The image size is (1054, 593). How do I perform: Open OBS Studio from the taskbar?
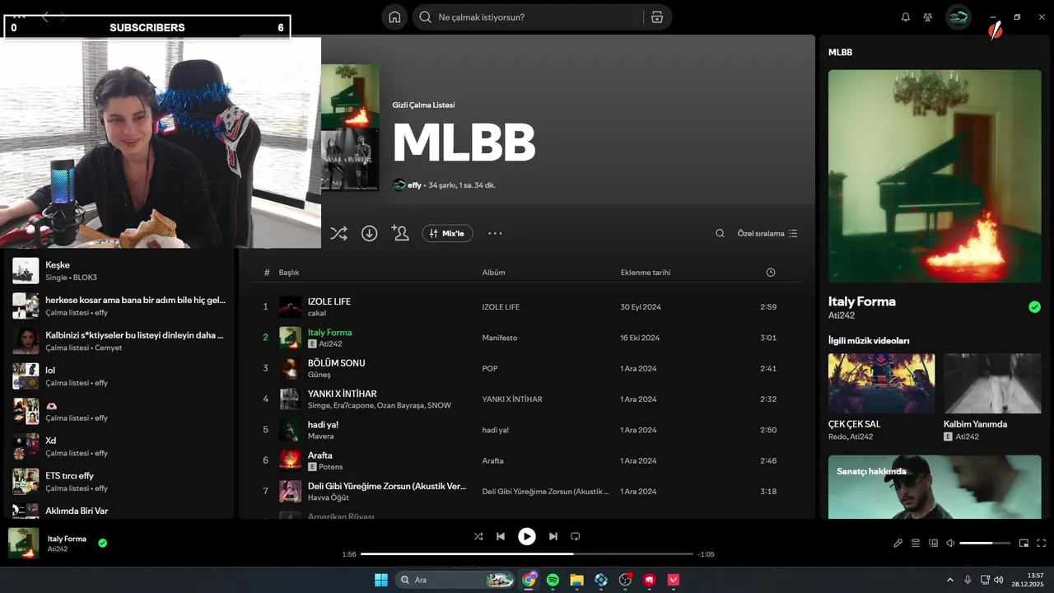pyautogui.click(x=625, y=580)
